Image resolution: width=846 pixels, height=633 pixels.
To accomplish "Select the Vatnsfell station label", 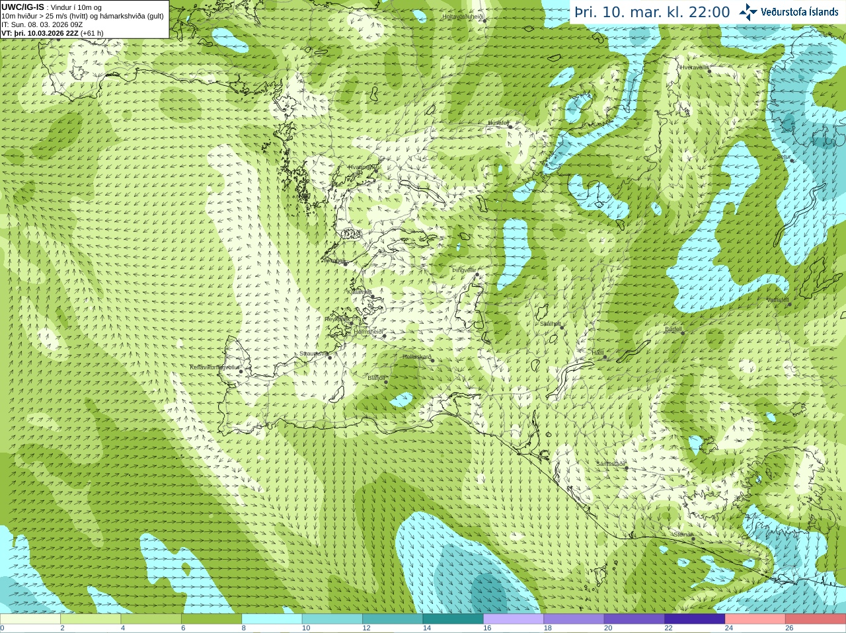I will pyautogui.click(x=778, y=300).
